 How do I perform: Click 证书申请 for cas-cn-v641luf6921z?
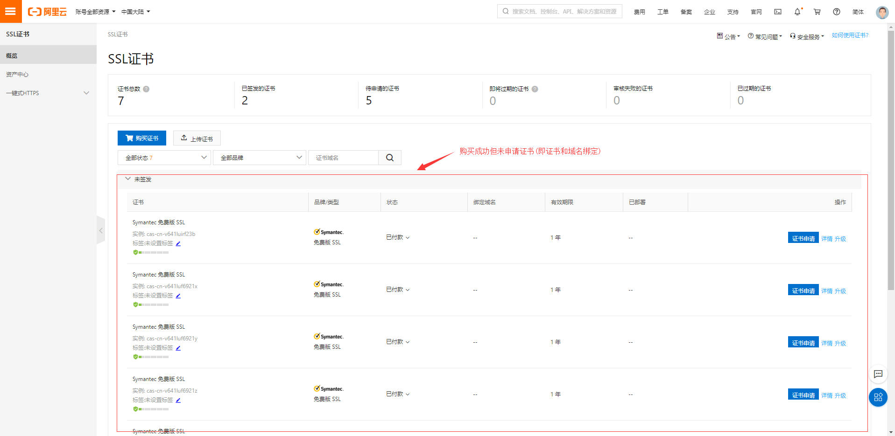pyautogui.click(x=803, y=394)
